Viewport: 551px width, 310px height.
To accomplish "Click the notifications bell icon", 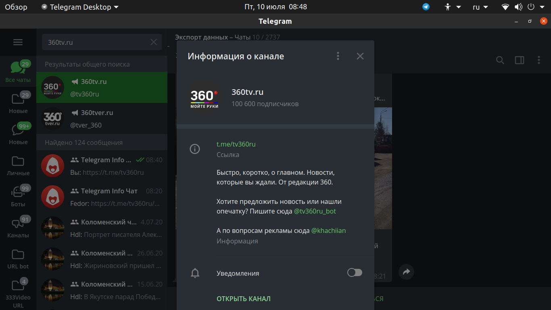I will pyautogui.click(x=195, y=273).
